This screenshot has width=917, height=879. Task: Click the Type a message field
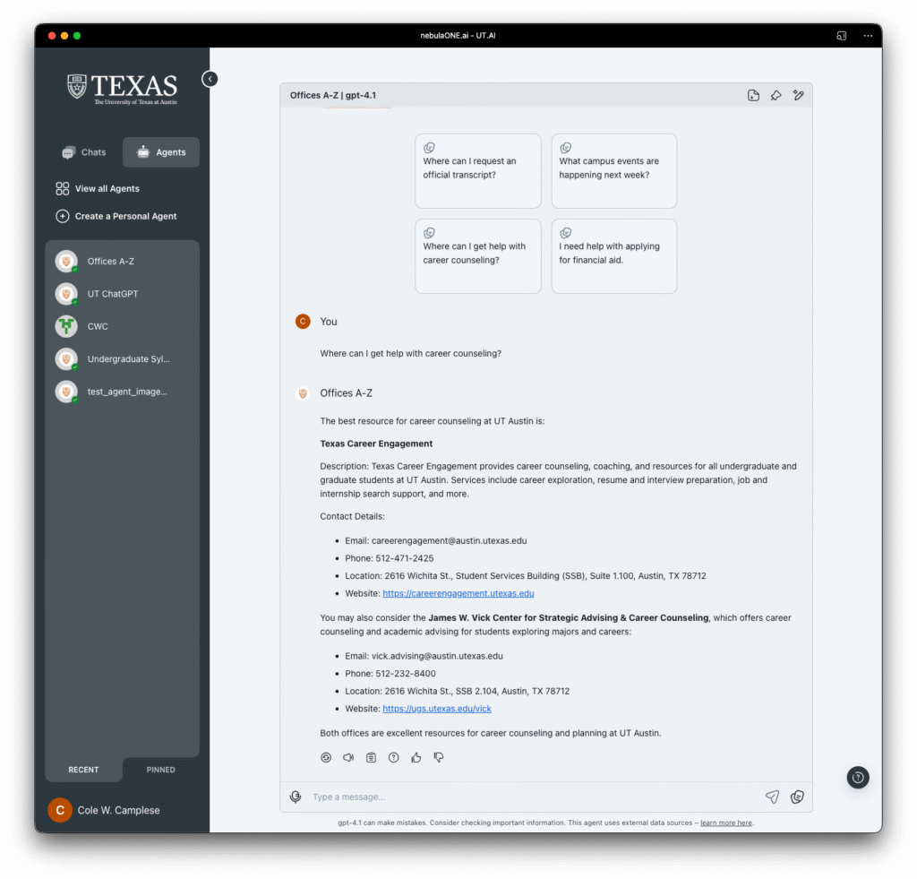(528, 797)
